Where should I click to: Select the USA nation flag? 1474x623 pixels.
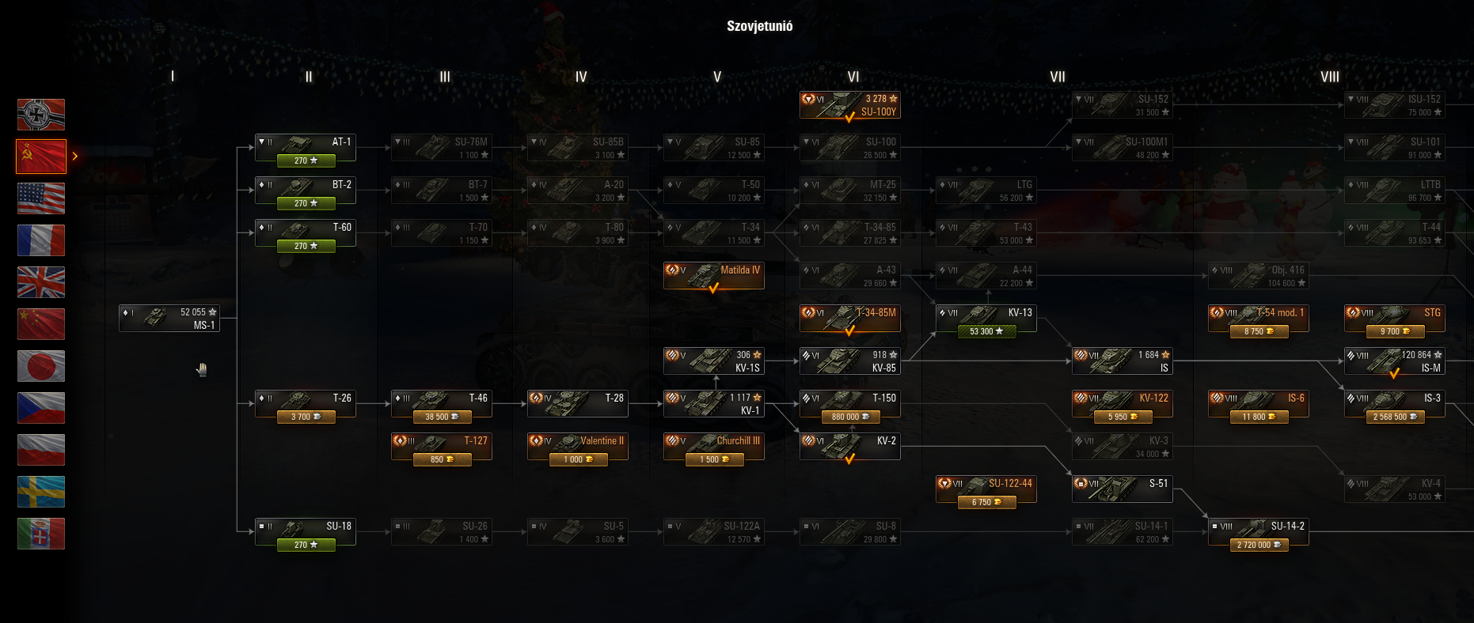coord(41,198)
